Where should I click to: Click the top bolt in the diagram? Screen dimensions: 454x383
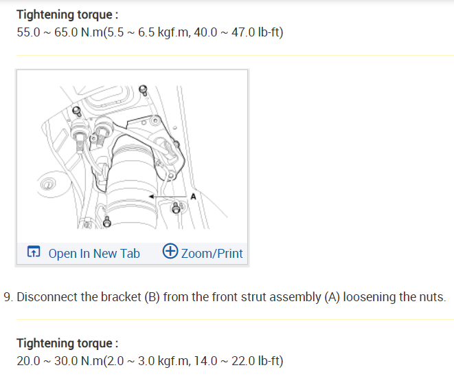[143, 90]
